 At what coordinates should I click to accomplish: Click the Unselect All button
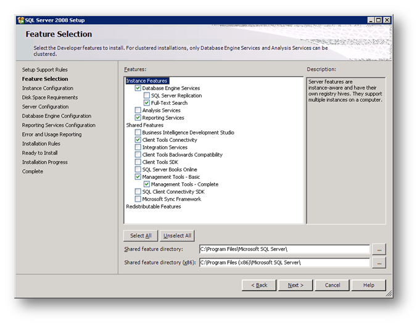177,236
